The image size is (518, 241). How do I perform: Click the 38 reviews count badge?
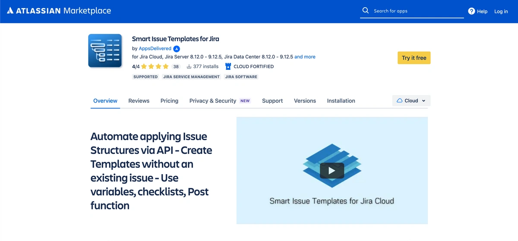pos(176,66)
